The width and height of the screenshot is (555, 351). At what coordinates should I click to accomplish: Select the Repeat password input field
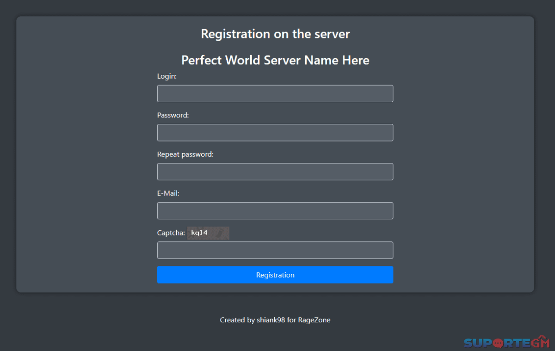pyautogui.click(x=275, y=172)
